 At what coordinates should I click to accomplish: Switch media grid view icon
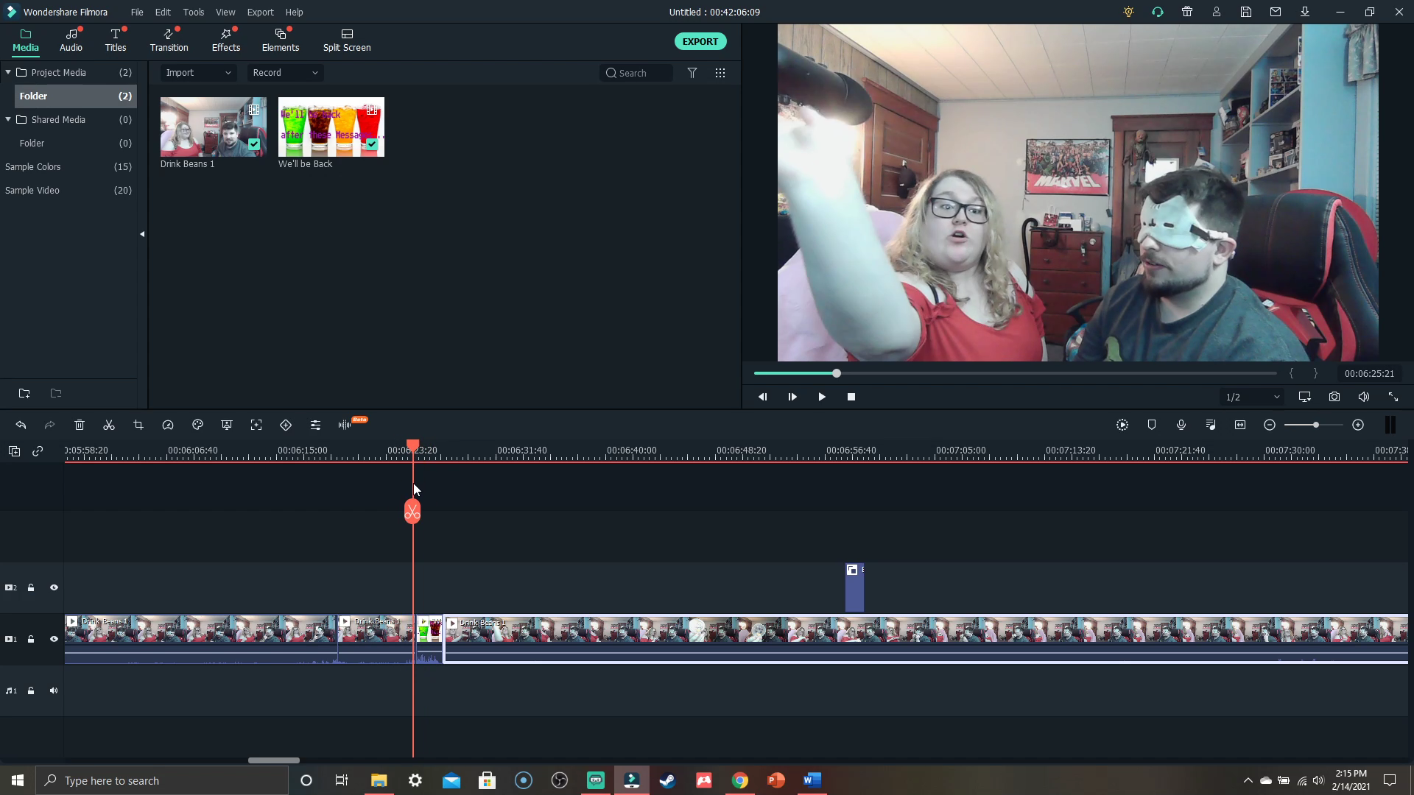coord(720,73)
